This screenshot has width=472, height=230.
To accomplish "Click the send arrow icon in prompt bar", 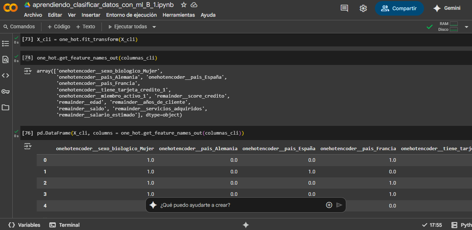I will pyautogui.click(x=339, y=205).
